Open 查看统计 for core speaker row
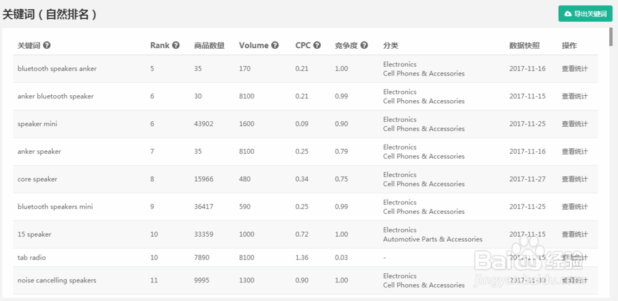618x301 pixels. tap(574, 179)
